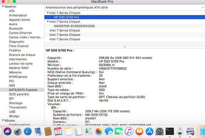The width and height of the screenshot is (205, 138).
Task: Click the Arborescence des périphériques ATA série header
Action: [x=77, y=7]
